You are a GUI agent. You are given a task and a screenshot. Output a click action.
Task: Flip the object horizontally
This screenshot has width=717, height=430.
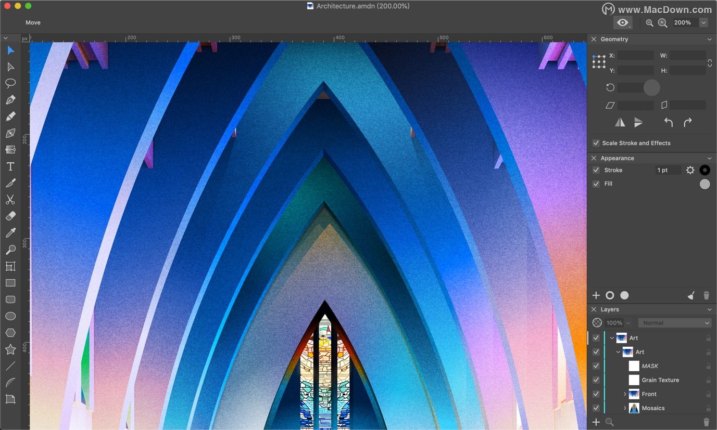click(620, 122)
